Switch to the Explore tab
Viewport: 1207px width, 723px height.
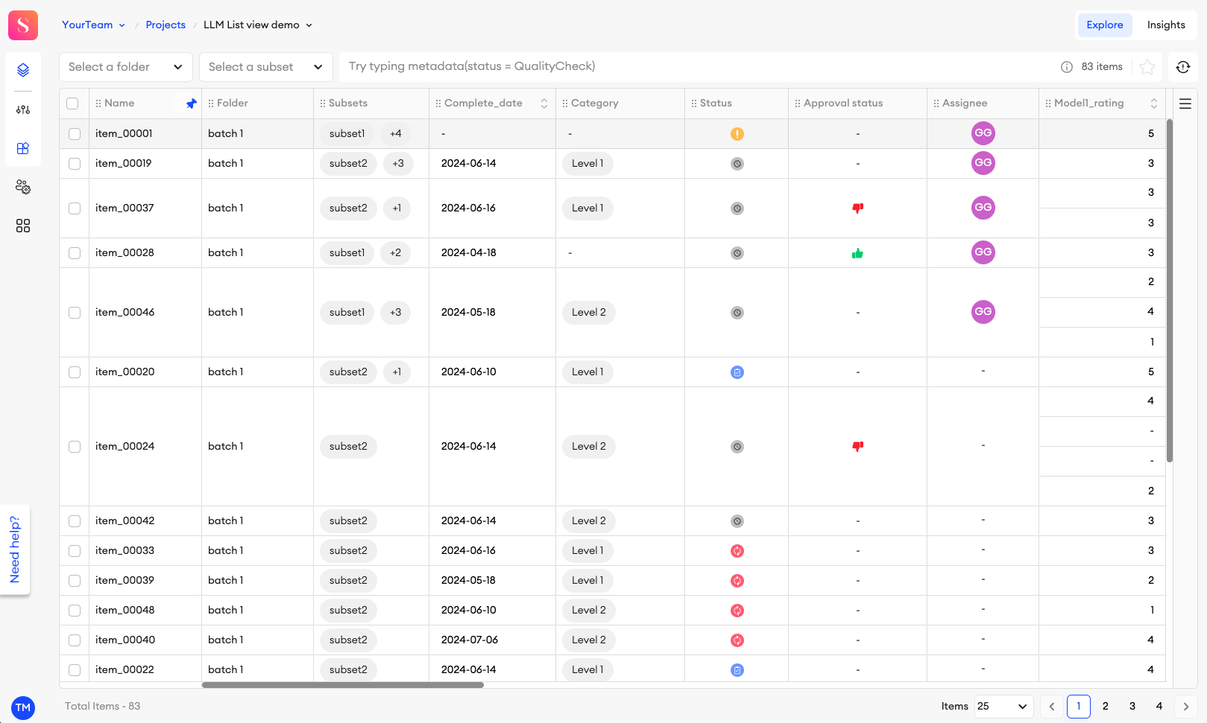[x=1105, y=25]
